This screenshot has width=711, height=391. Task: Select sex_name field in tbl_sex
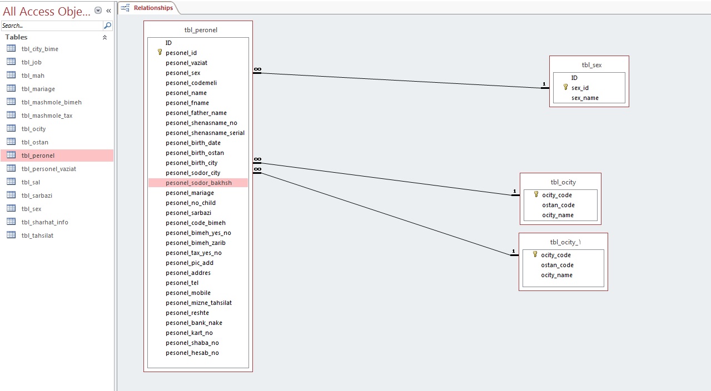point(589,98)
